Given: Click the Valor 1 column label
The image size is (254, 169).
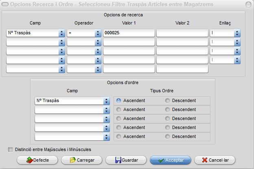Looking at the screenshot, I should click(x=129, y=23).
